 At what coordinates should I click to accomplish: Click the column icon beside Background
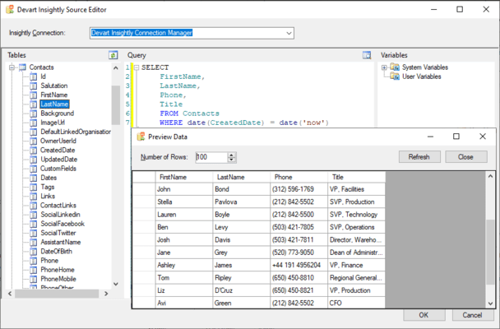coord(34,114)
